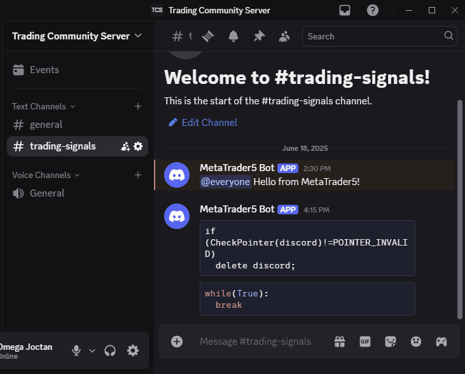Screen dimensions: 465x374
Task: Click MetaTrader5 Bot avatar at 2:30 PM
Action: (177, 175)
